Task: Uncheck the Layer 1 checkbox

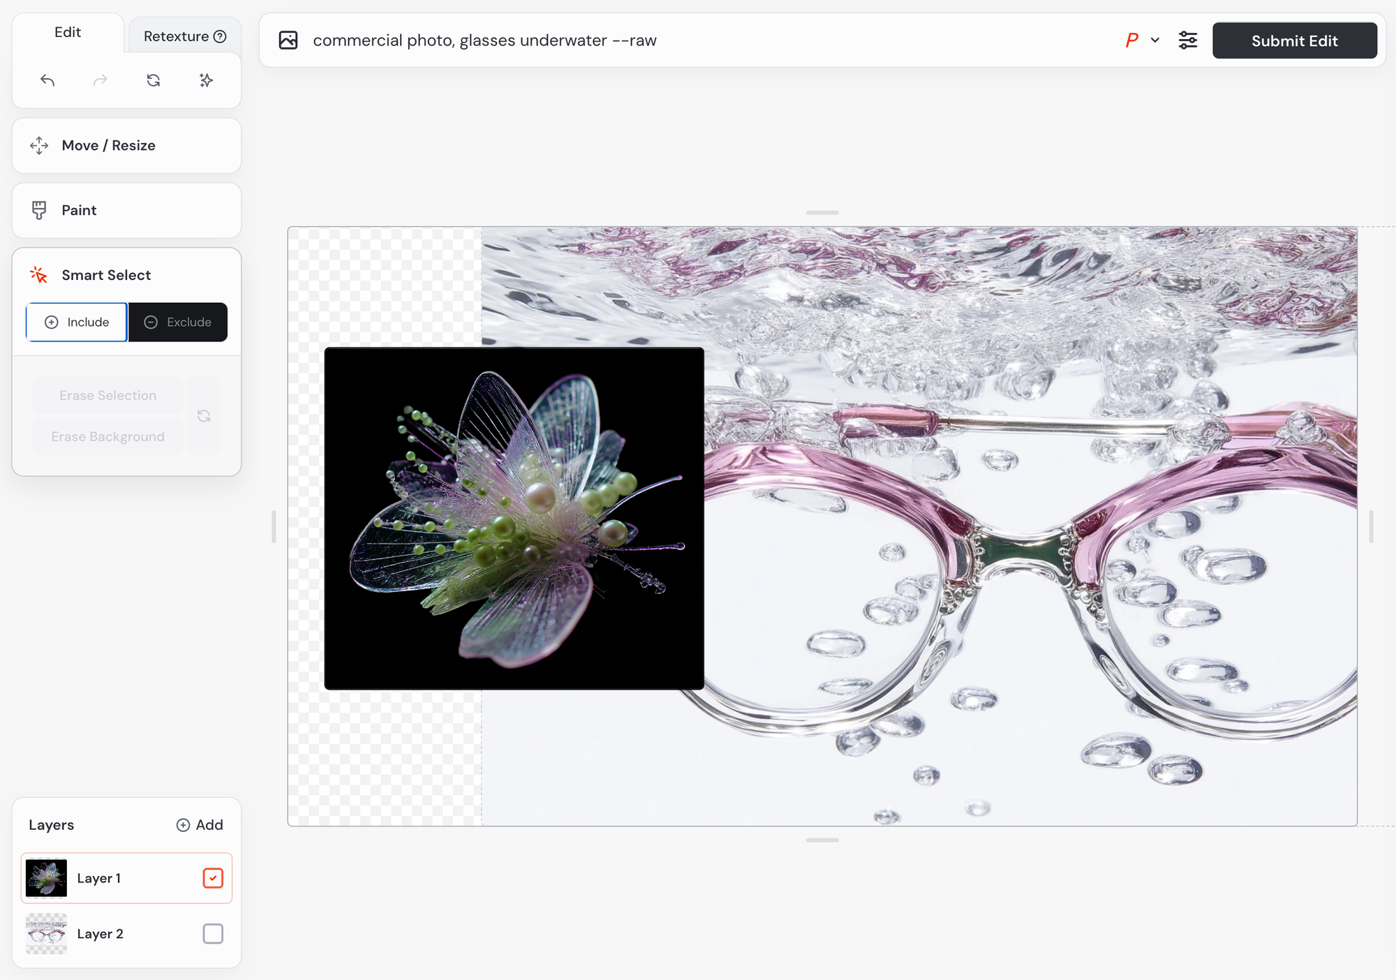Action: point(213,878)
